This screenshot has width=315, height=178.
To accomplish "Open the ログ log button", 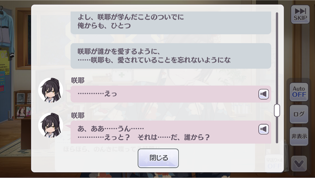I will [299, 114].
